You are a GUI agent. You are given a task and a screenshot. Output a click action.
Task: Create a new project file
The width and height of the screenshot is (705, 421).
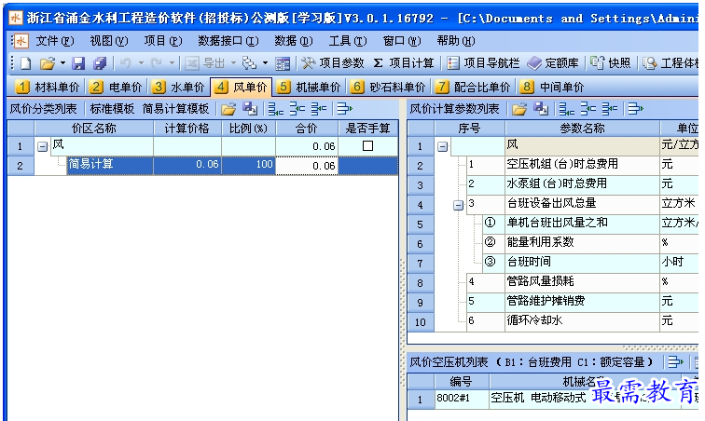click(26, 63)
